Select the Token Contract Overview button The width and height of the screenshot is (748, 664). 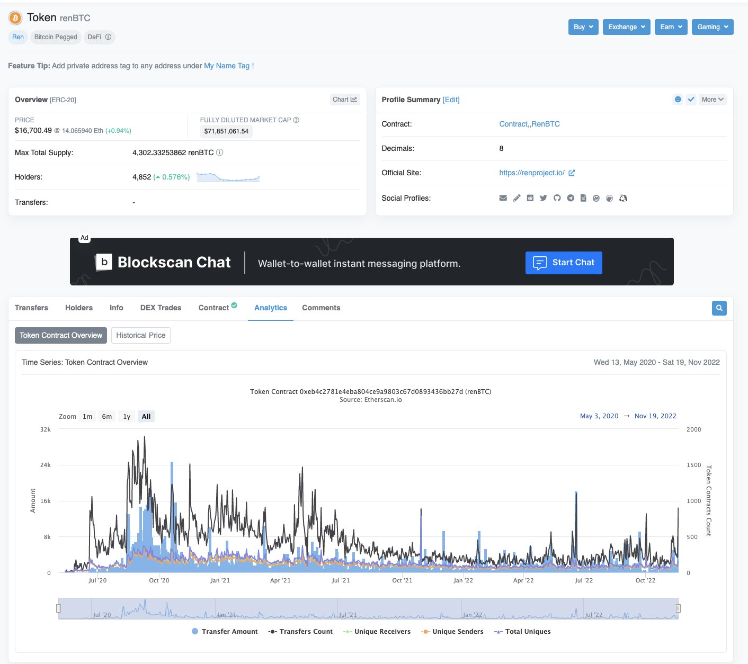point(61,335)
